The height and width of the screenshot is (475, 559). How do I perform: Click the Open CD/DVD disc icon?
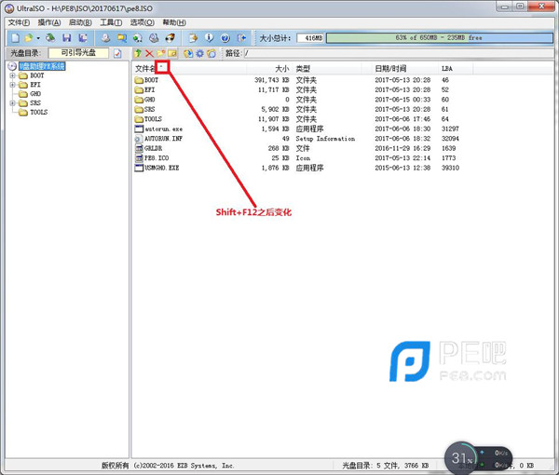[x=50, y=38]
